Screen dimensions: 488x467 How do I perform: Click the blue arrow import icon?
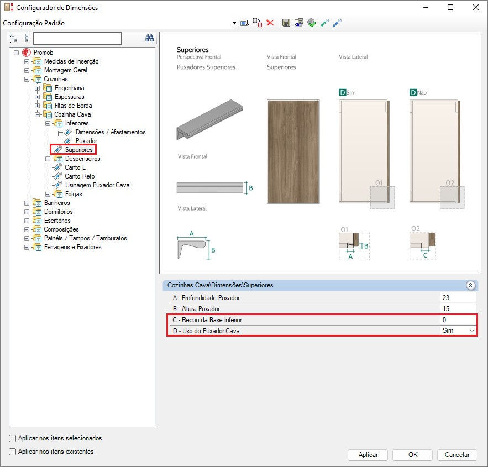click(x=337, y=23)
